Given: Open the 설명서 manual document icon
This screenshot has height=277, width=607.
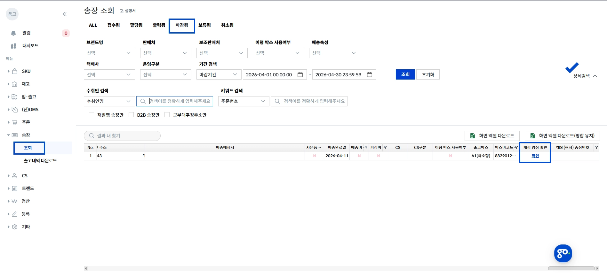Looking at the screenshot, I should click(x=122, y=11).
